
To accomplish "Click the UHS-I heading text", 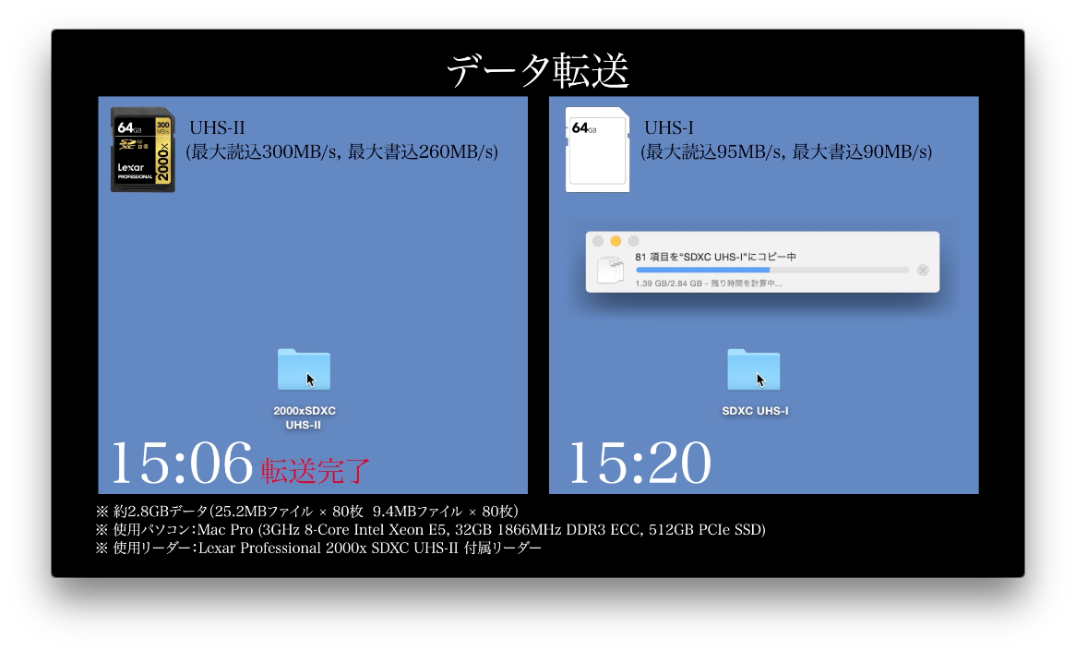I will pos(669,127).
